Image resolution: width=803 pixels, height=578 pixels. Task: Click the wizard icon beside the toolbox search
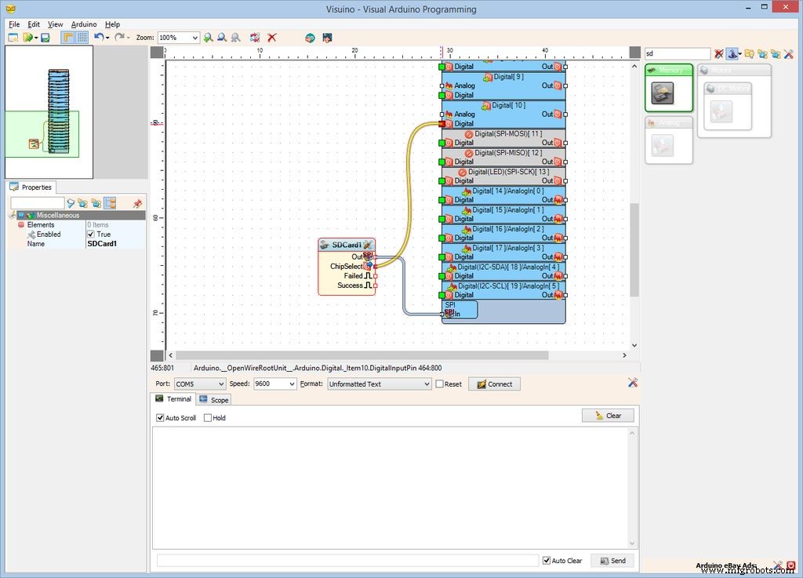coord(732,53)
